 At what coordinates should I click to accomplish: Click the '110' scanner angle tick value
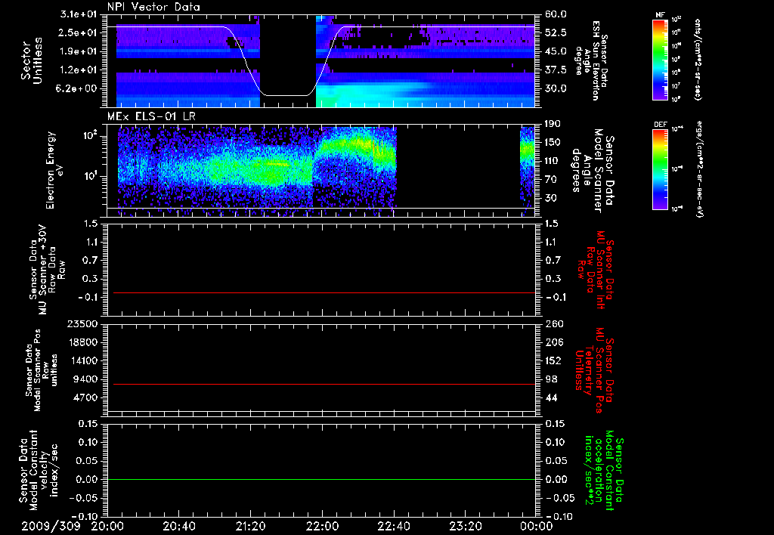coord(553,161)
